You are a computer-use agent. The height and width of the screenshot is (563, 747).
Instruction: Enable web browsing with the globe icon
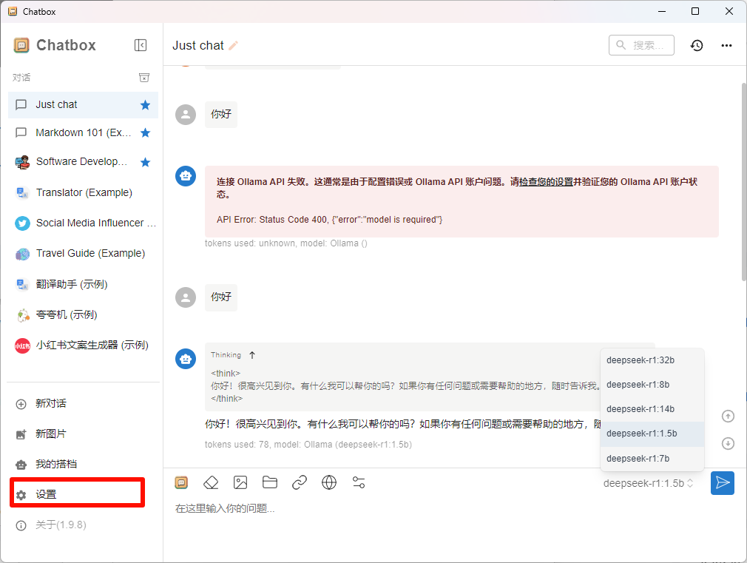tap(329, 482)
